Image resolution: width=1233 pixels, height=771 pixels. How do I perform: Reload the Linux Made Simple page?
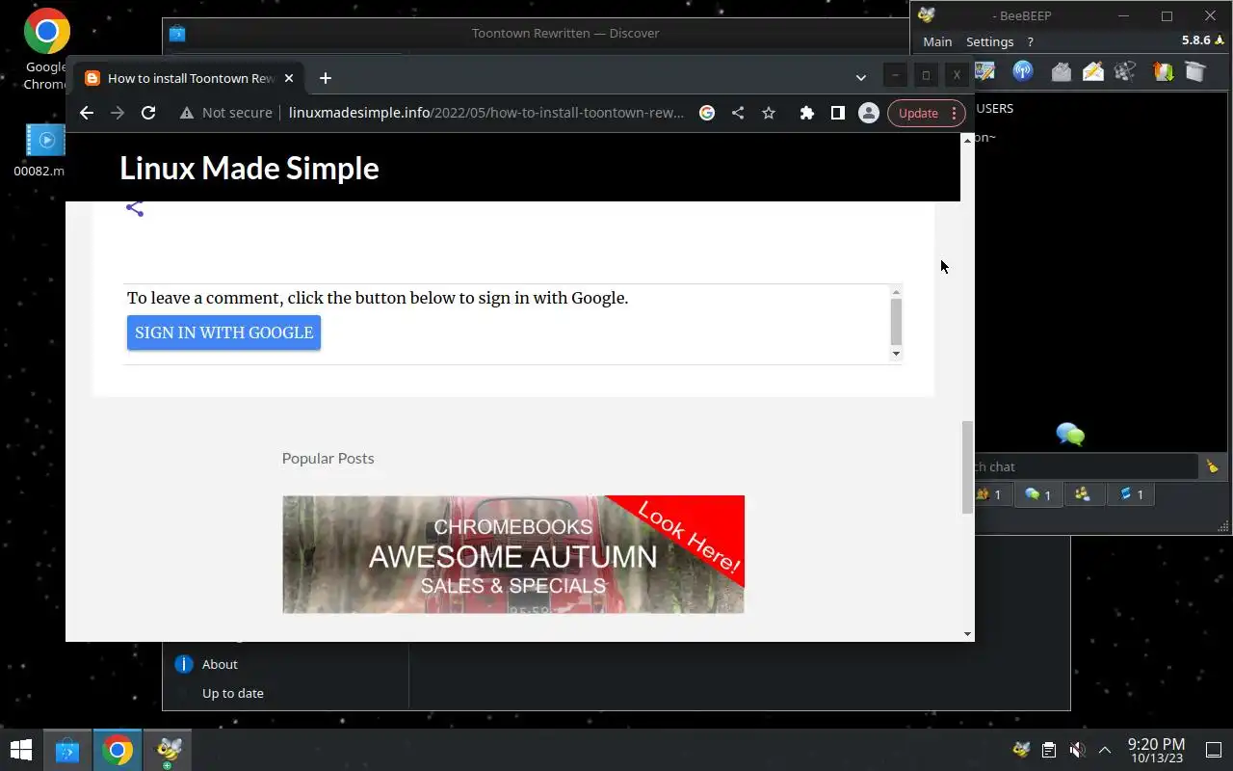[148, 113]
